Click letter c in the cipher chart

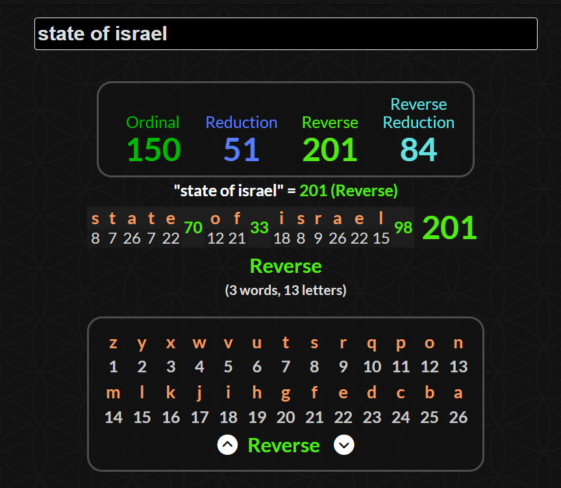pos(401,393)
